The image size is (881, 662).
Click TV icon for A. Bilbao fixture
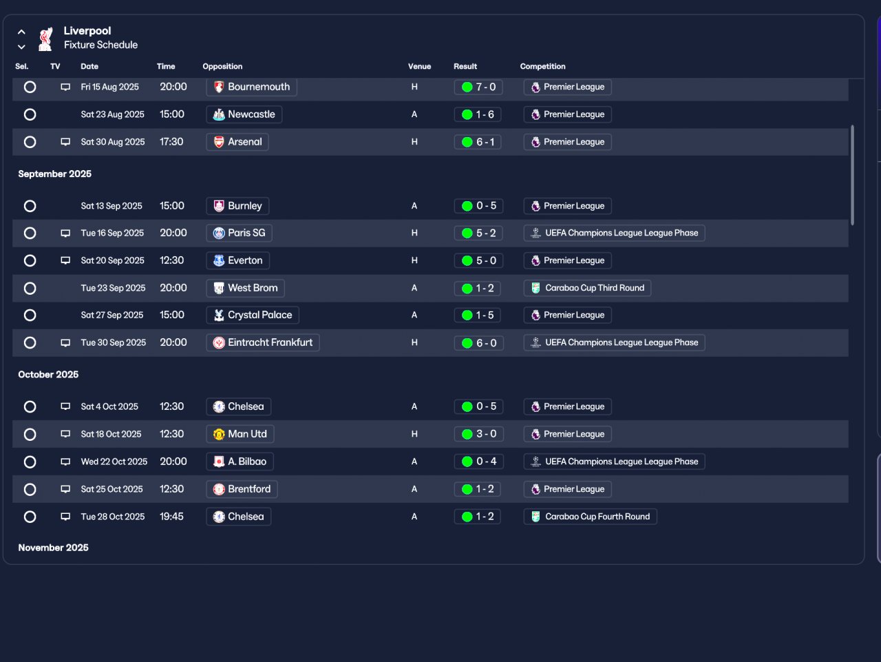(x=65, y=462)
